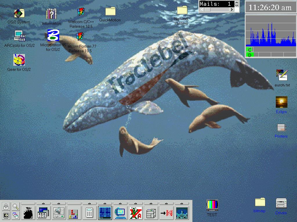Expand the drawer above the ship's wheel icon
Image resolution: width=297 pixels, height=222 pixels.
click(x=182, y=203)
